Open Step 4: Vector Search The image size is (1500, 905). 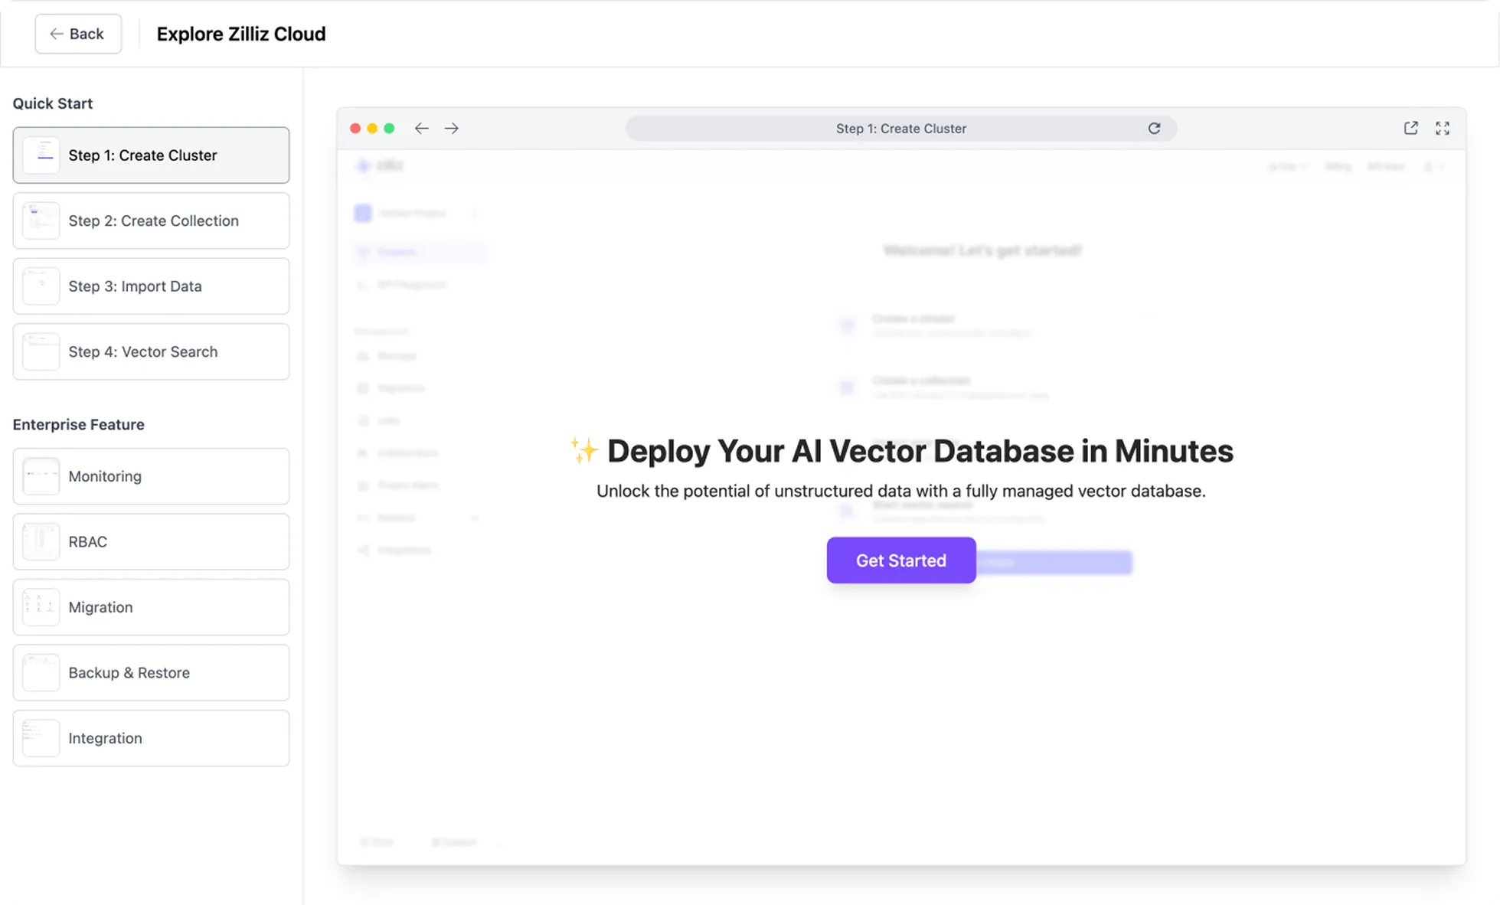tap(151, 351)
